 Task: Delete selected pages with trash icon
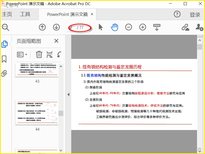click(39, 54)
